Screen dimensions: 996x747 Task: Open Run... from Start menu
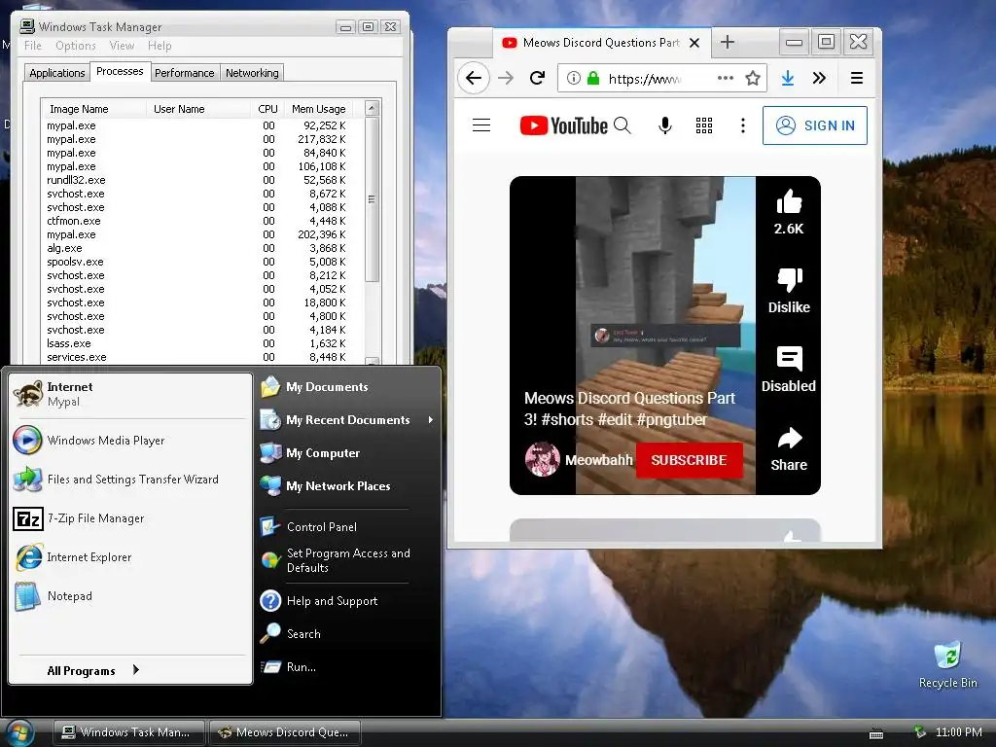[348, 667]
